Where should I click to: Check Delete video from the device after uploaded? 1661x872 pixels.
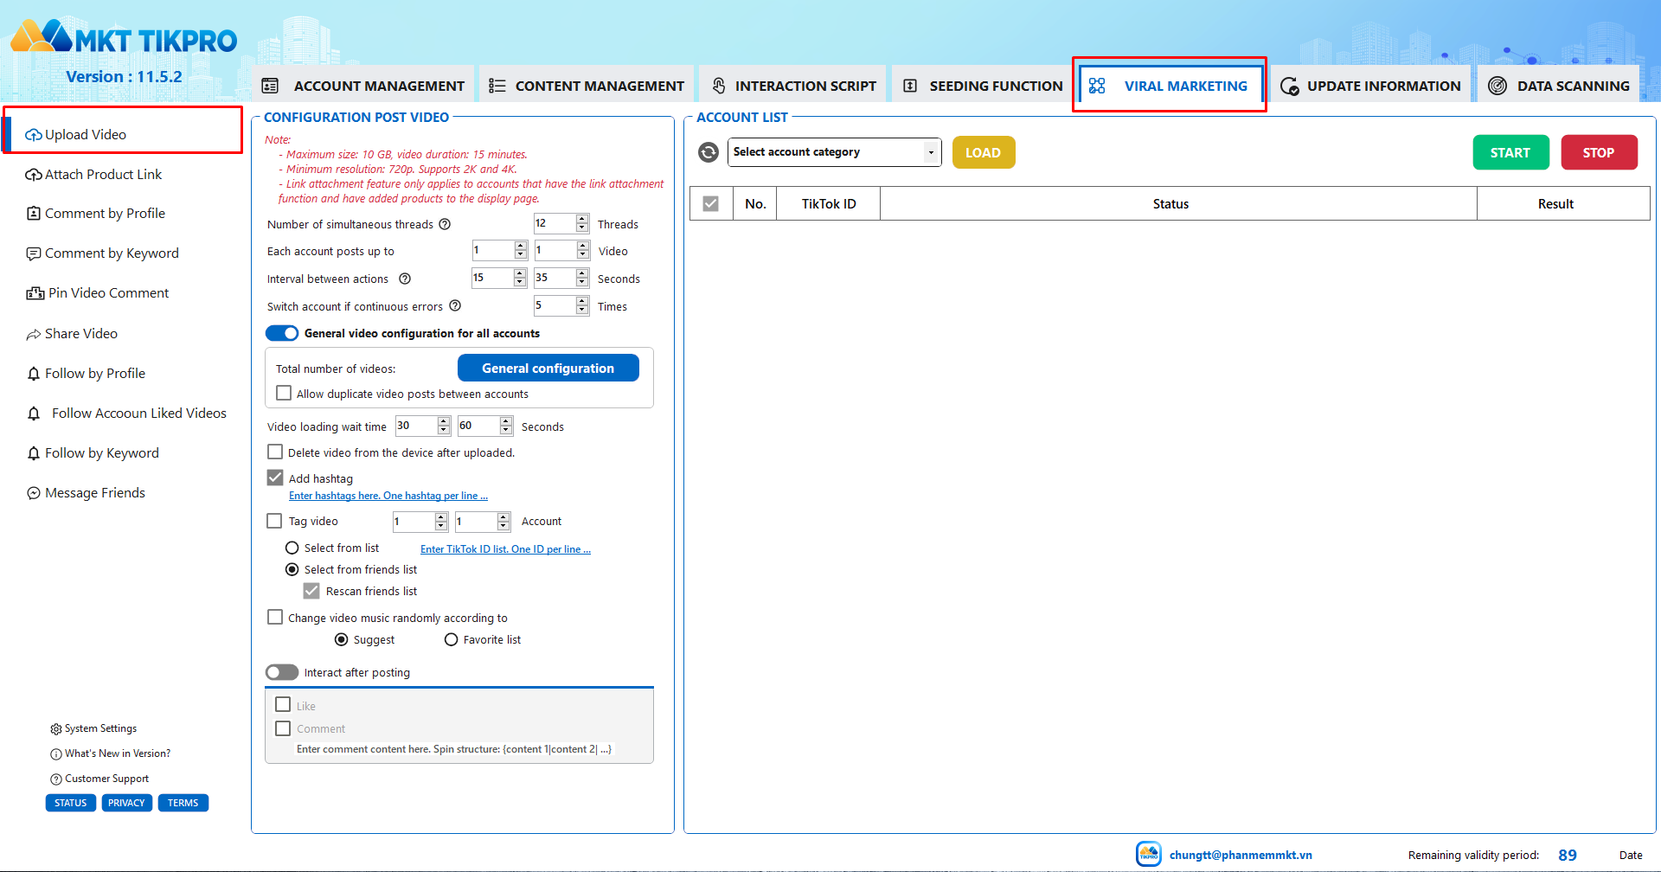click(x=275, y=452)
